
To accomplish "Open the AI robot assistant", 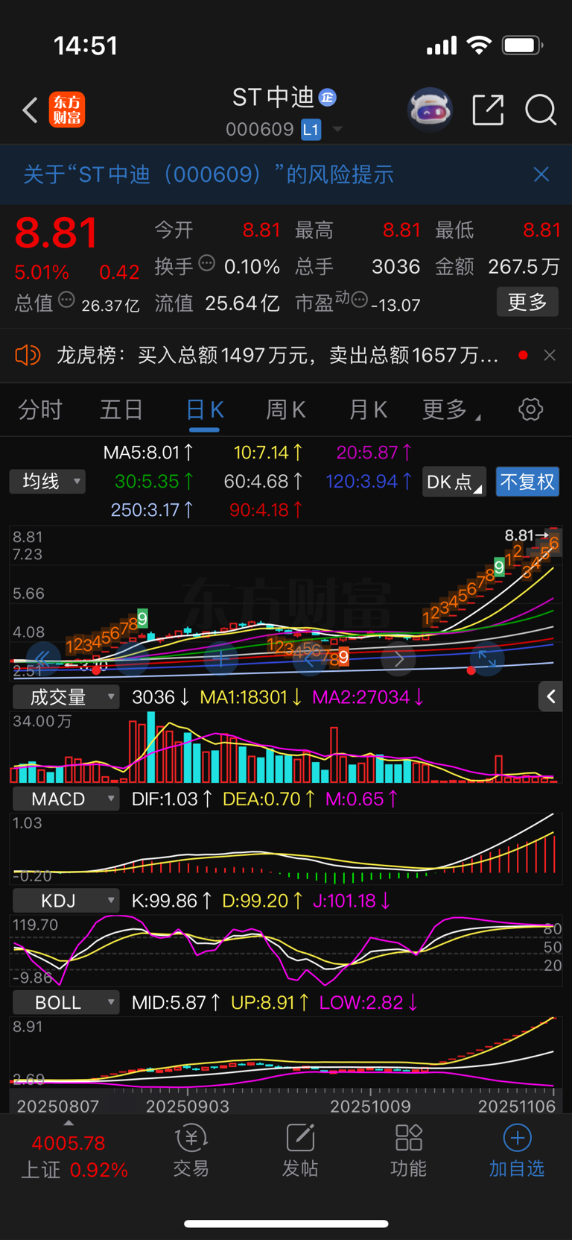I will pyautogui.click(x=430, y=110).
